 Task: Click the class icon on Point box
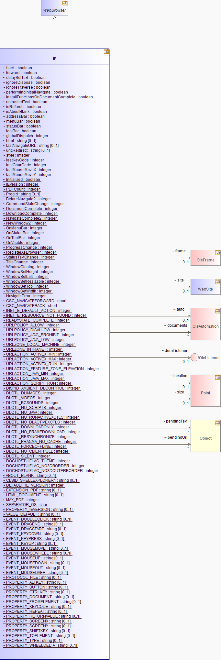click(218, 378)
